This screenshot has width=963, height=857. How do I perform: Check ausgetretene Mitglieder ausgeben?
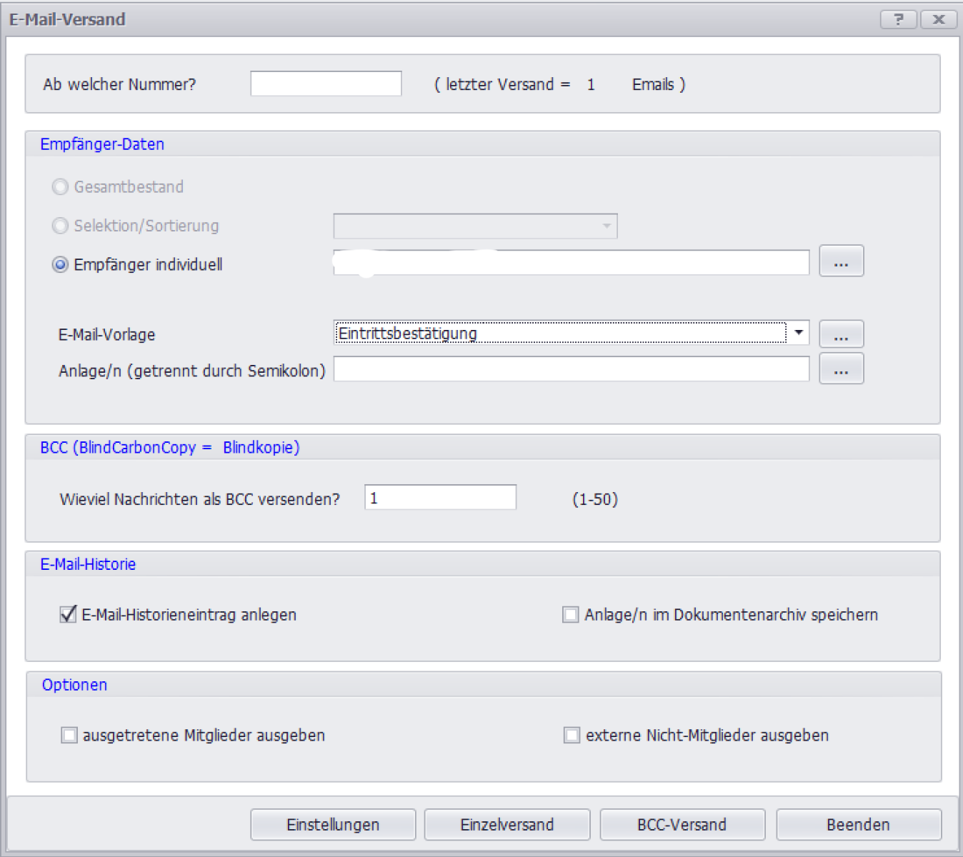coord(69,736)
